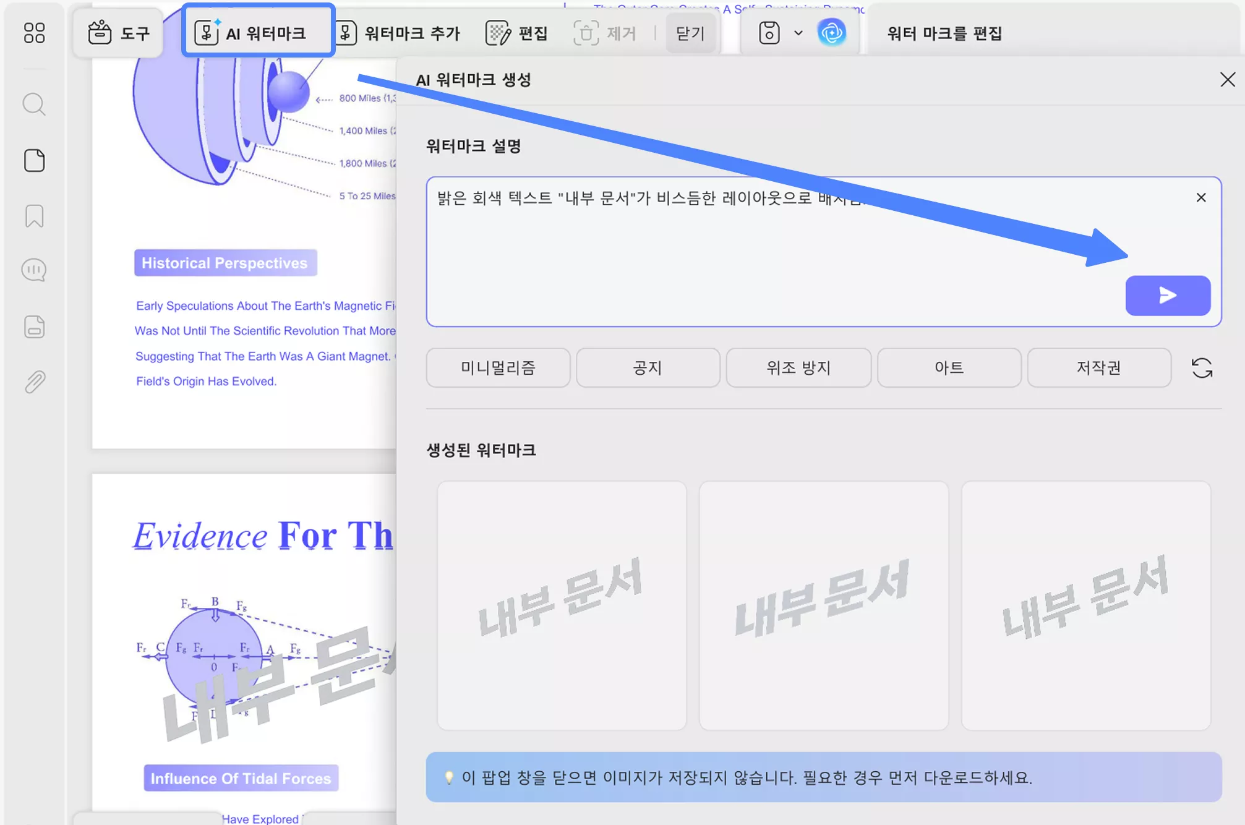Click 워터마크 추가 in the toolbar
The image size is (1245, 825).
[401, 33]
